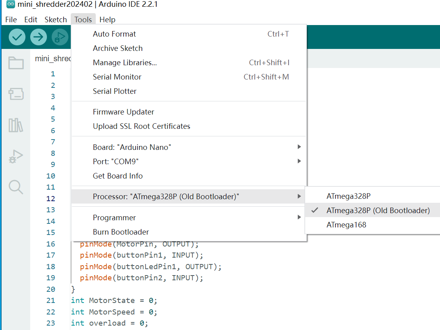Image resolution: width=440 pixels, height=330 pixels.
Task: Click Get Board Info
Action: pos(118,176)
